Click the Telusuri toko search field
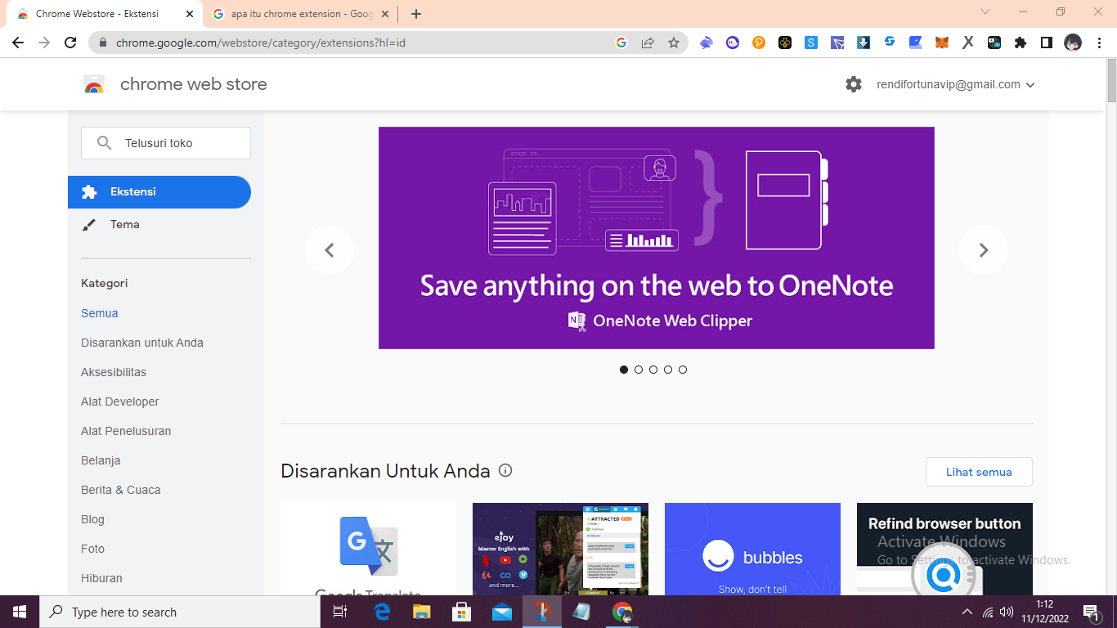This screenshot has height=628, width=1117. coord(166,143)
